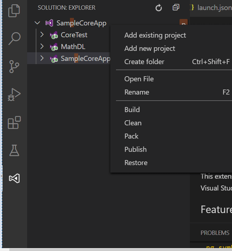
Task: Expand the MathDL project
Action: click(42, 47)
